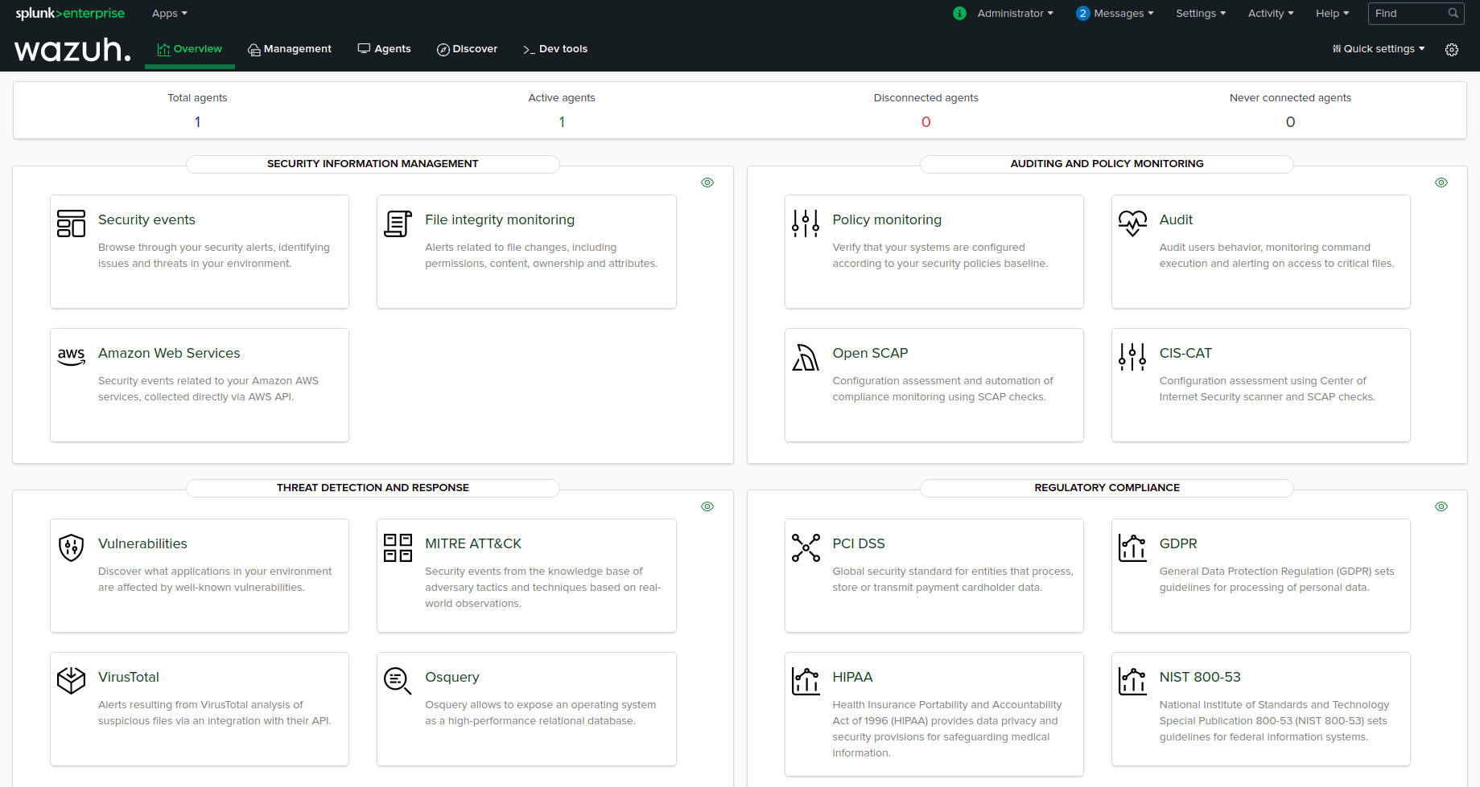Click the splunk>enterprise logo

(70, 13)
